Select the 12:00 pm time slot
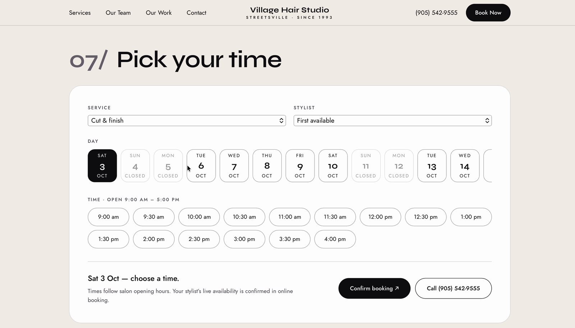The image size is (575, 328). click(380, 217)
